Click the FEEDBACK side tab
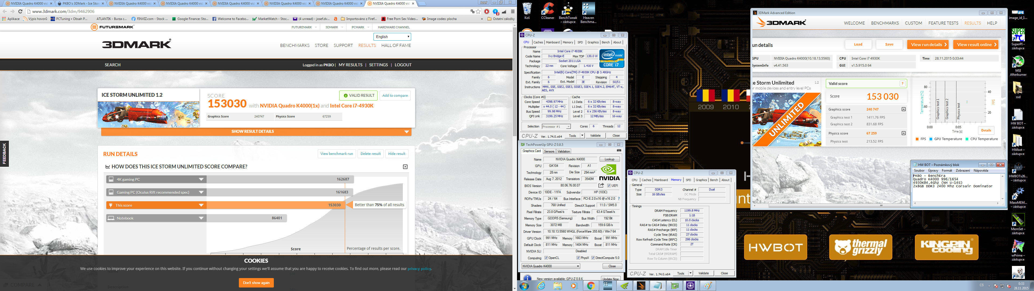Image resolution: width=1034 pixels, height=291 pixels. pyautogui.click(x=4, y=154)
